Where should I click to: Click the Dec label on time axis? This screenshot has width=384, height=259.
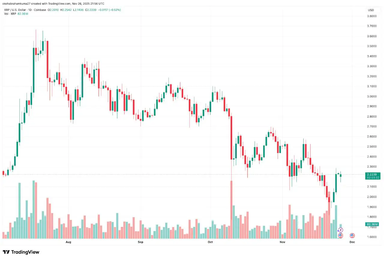(x=352, y=242)
